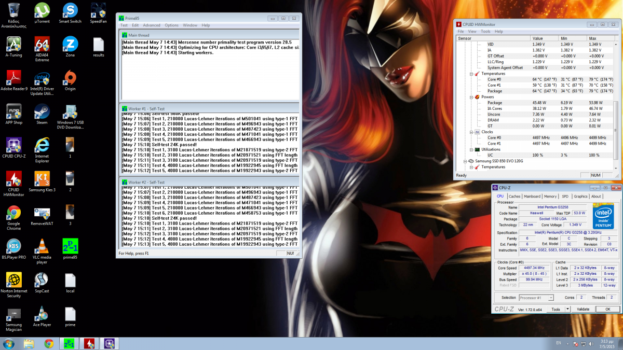The height and width of the screenshot is (350, 623).
Task: Click the Sensor column header in HWMonitor
Action: pos(493,38)
